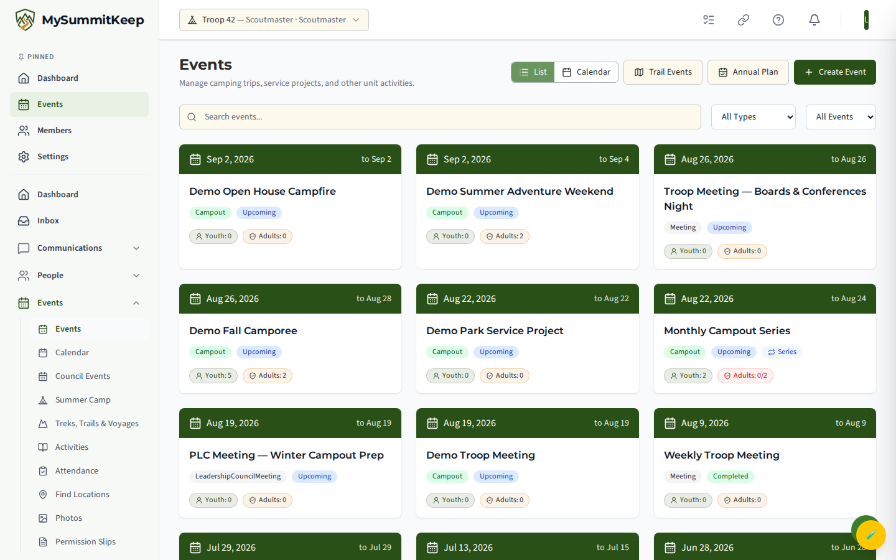This screenshot has height=560, width=896.
Task: Switch to List view
Action: 533,72
